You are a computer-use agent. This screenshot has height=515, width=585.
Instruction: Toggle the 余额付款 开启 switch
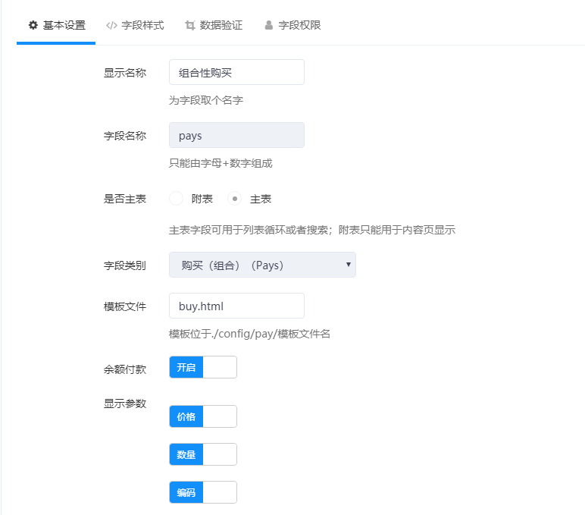203,367
